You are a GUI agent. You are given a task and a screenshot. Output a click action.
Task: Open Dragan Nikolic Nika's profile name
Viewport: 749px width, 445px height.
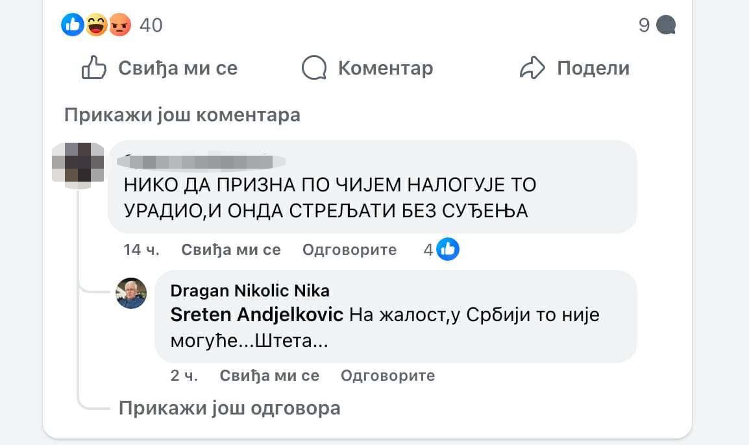[249, 291]
